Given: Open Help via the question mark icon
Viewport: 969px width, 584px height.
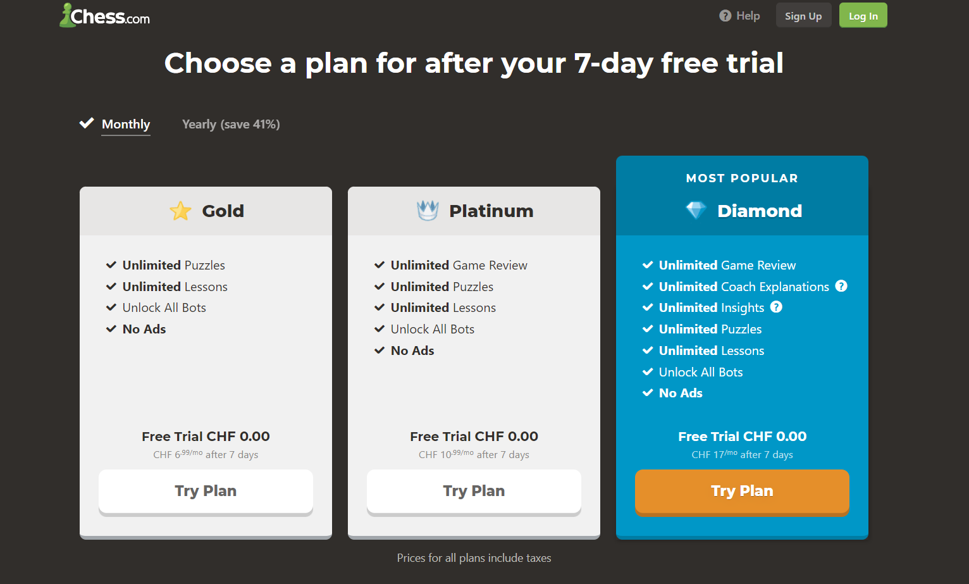Looking at the screenshot, I should [725, 15].
